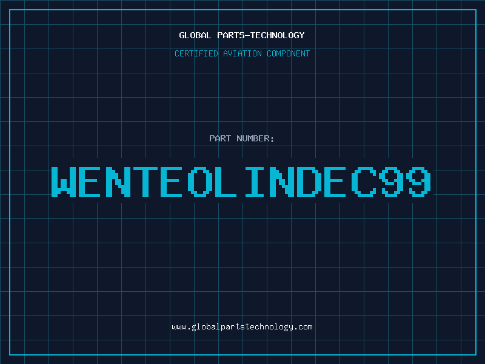485x364 pixels.
Task: Click the word NUMBER: in the label
Action: pos(256,138)
